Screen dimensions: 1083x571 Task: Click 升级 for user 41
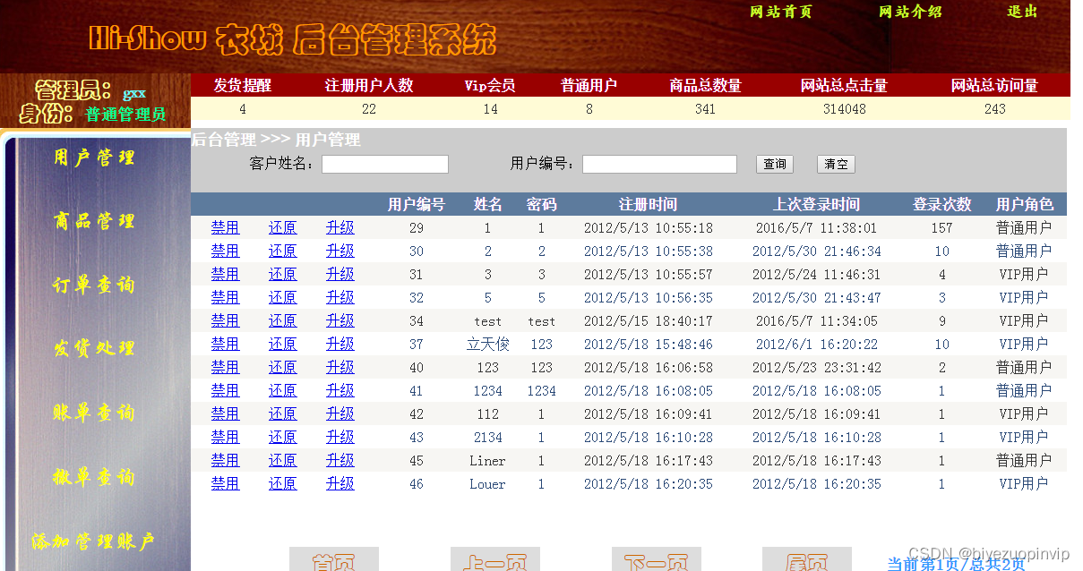[340, 390]
